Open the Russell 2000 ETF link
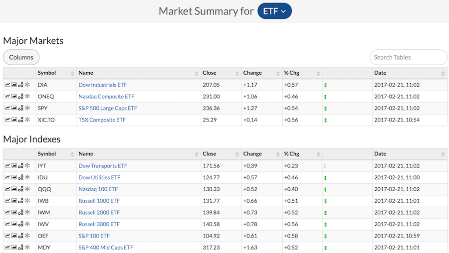The height and width of the screenshot is (253, 449). [99, 213]
